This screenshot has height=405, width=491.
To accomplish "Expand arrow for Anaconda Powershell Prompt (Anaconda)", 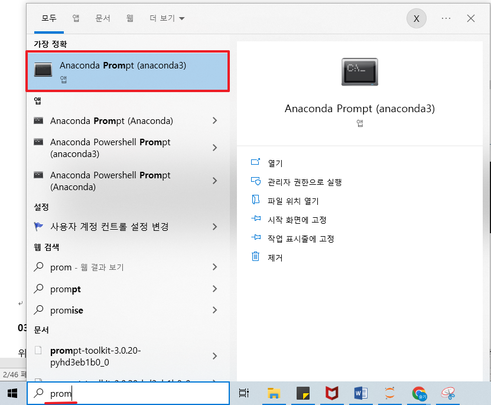I will [215, 181].
